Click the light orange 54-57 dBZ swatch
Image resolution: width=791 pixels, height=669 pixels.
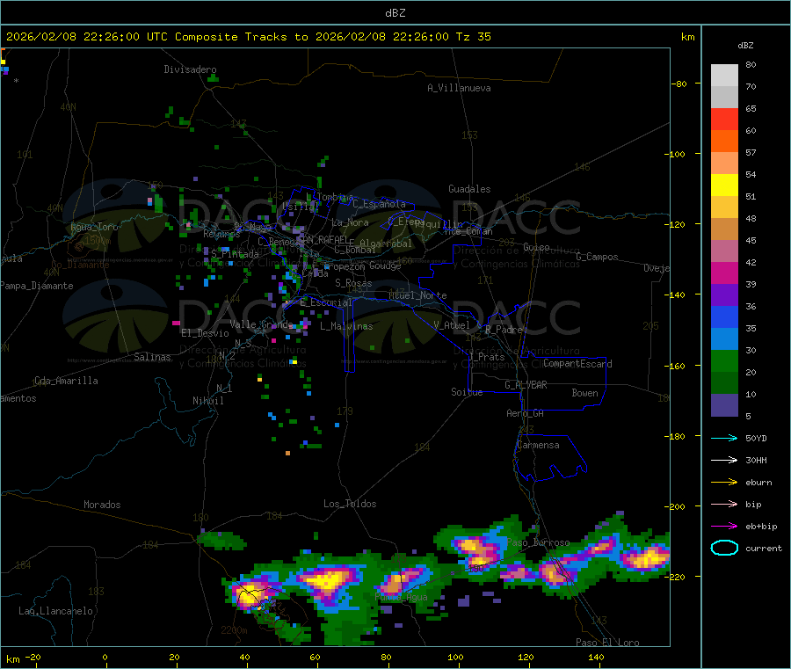coord(724,164)
